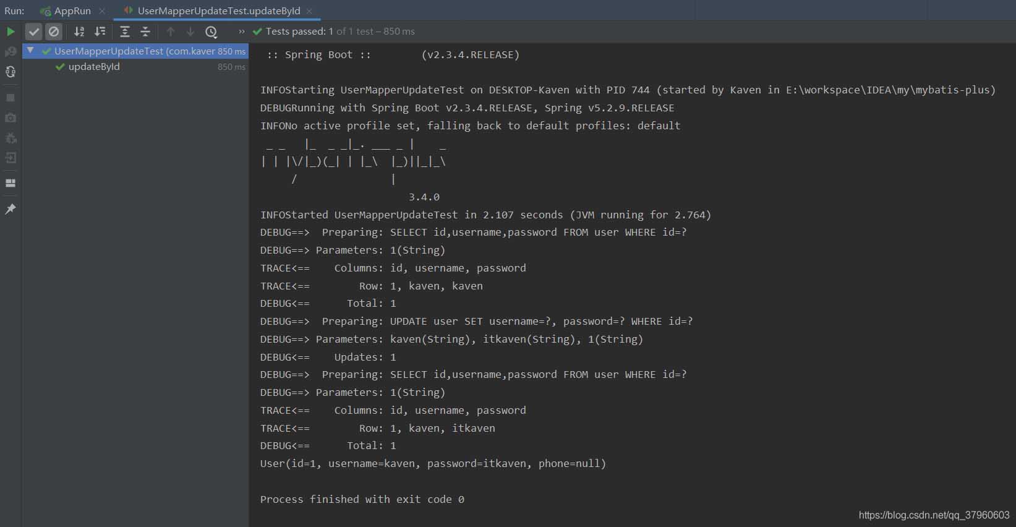The image size is (1016, 527).
Task: Click the 850 ms duration of updateById
Action: pyautogui.click(x=231, y=67)
